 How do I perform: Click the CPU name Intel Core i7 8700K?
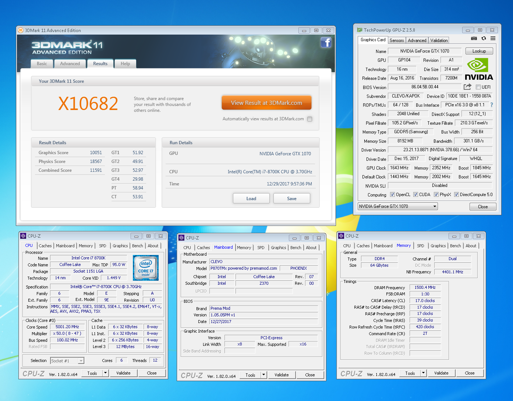point(88,258)
